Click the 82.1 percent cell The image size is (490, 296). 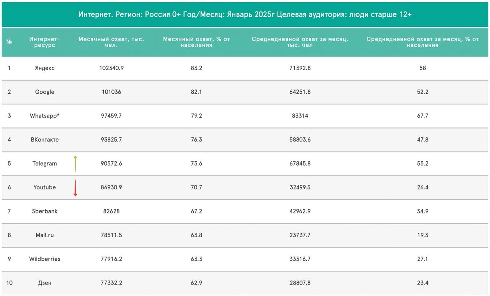(196, 92)
